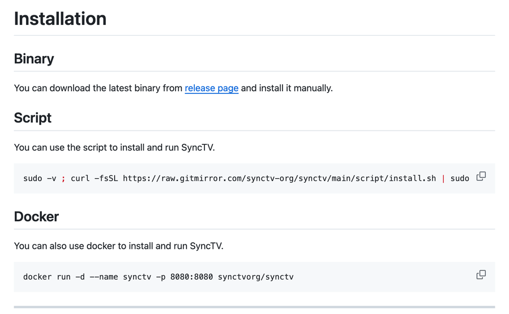Click the Installation heading
The width and height of the screenshot is (509, 314).
[x=60, y=19]
